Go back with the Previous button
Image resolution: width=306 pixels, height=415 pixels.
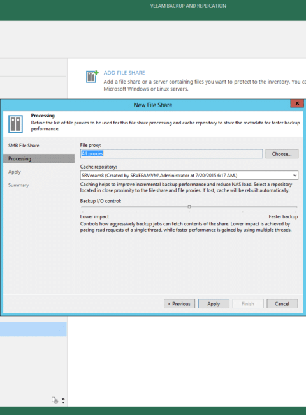(179, 303)
